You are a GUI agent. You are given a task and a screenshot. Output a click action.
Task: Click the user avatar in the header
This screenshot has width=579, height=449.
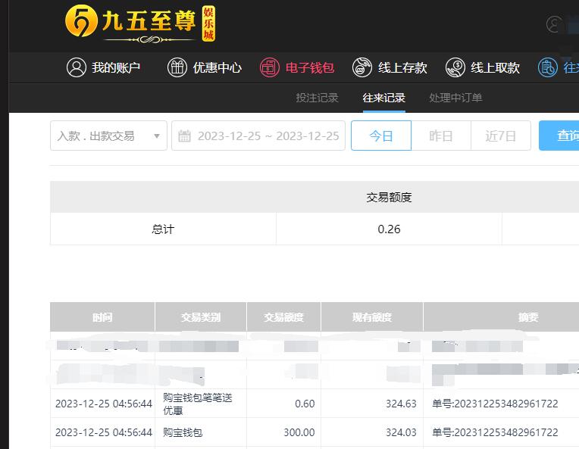(555, 24)
